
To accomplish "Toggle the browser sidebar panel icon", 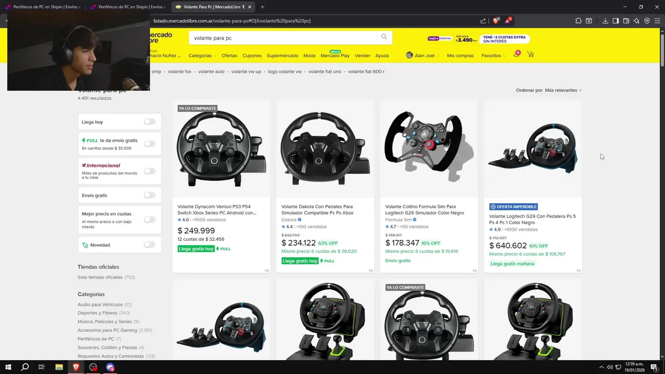I will click(616, 21).
